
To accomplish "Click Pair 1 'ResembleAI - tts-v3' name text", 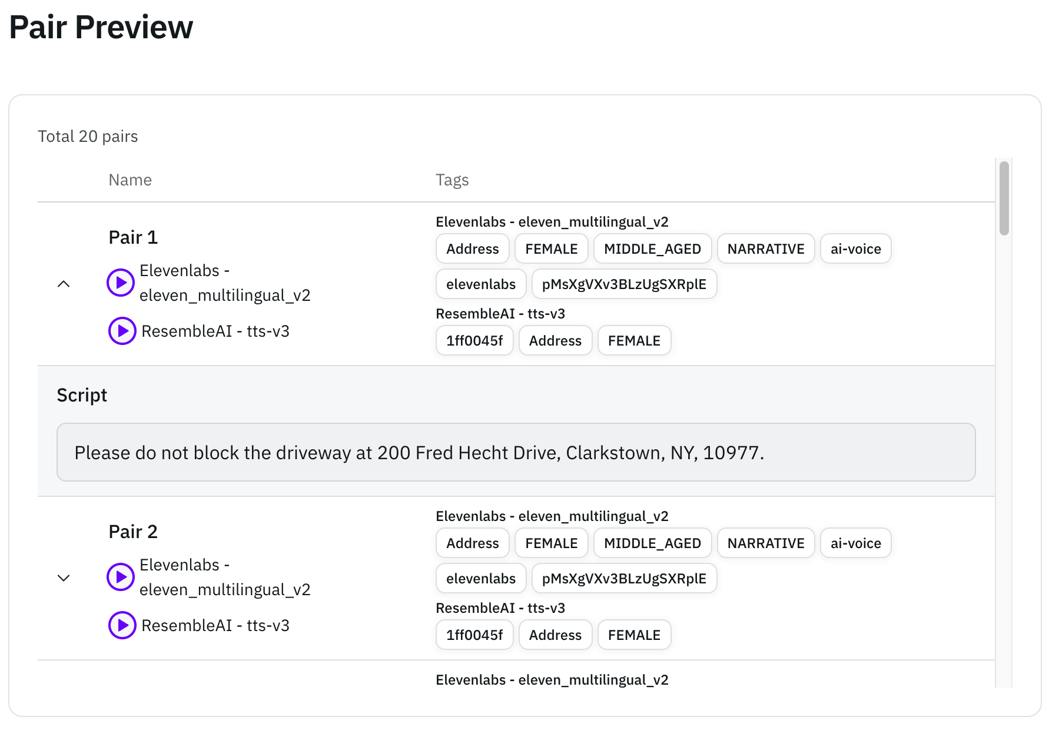I will tap(215, 331).
